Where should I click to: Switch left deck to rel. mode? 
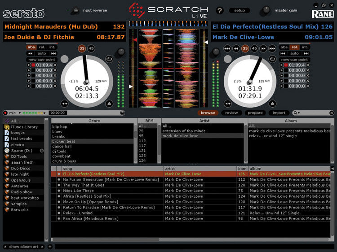click(42, 47)
